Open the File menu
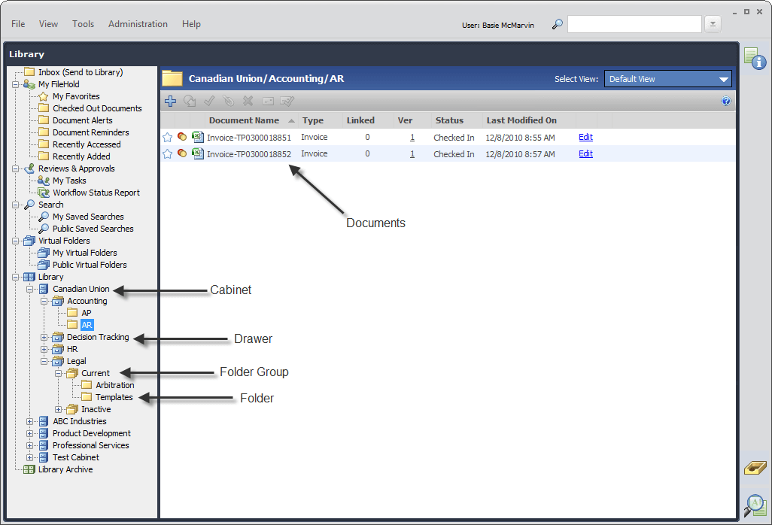 18,24
